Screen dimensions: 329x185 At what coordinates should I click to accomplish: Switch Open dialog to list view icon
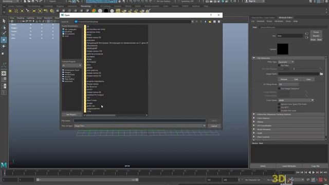coord(214,22)
